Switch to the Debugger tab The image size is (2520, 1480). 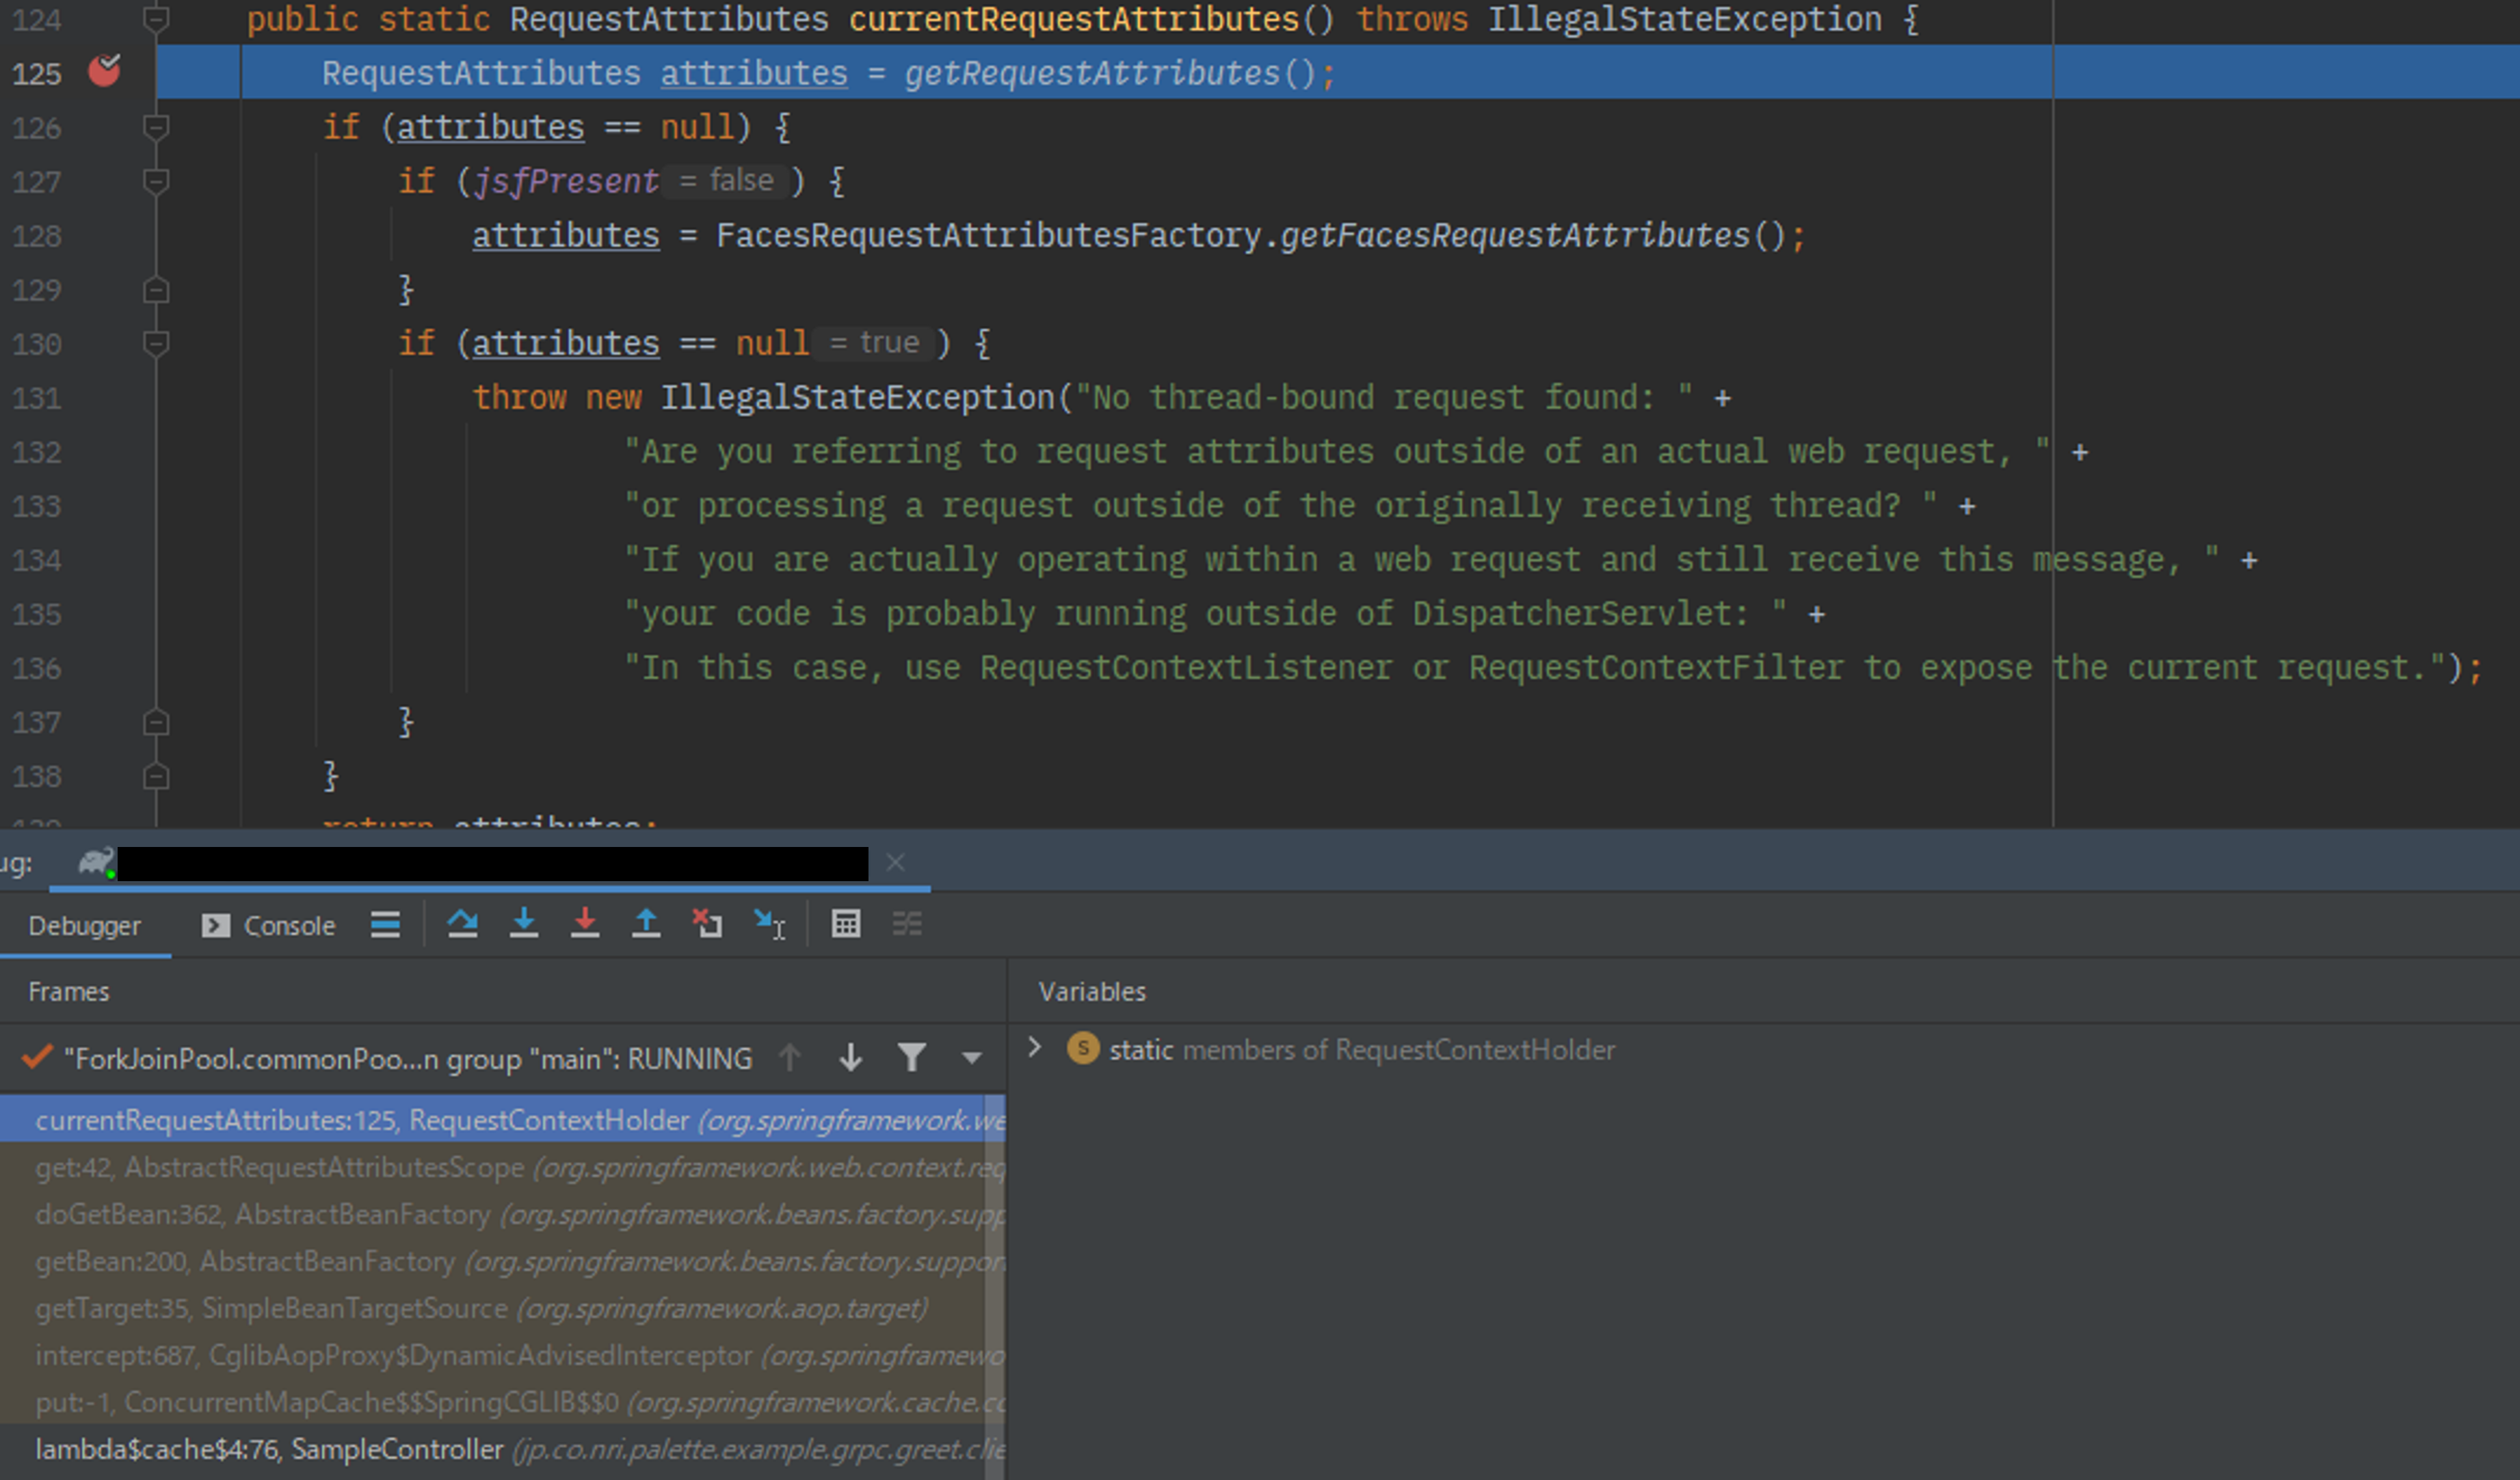(x=85, y=924)
